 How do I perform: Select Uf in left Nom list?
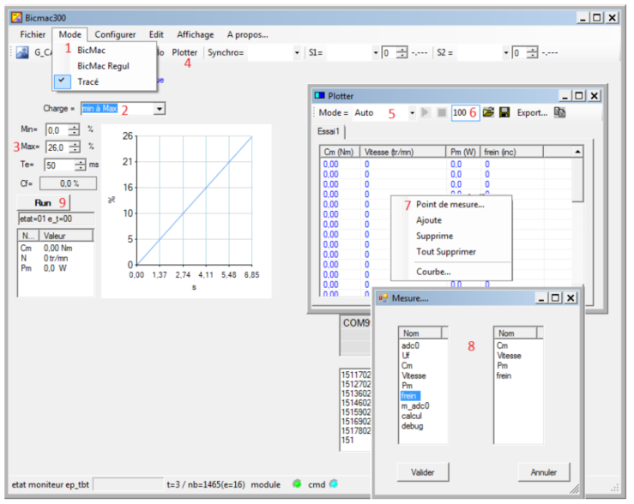[x=406, y=356]
